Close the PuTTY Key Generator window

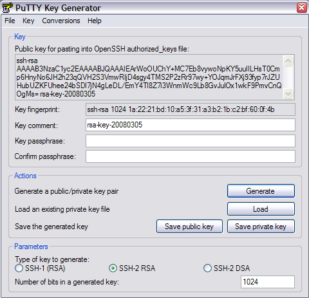302,8
